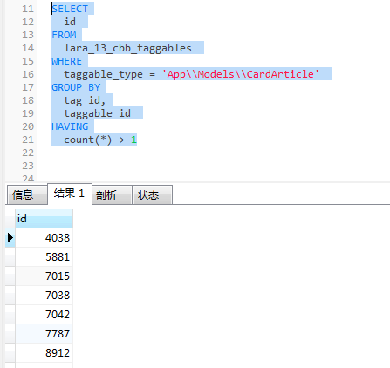Click the WHERE keyword on line 15
This screenshot has height=368, width=390.
(x=66, y=61)
